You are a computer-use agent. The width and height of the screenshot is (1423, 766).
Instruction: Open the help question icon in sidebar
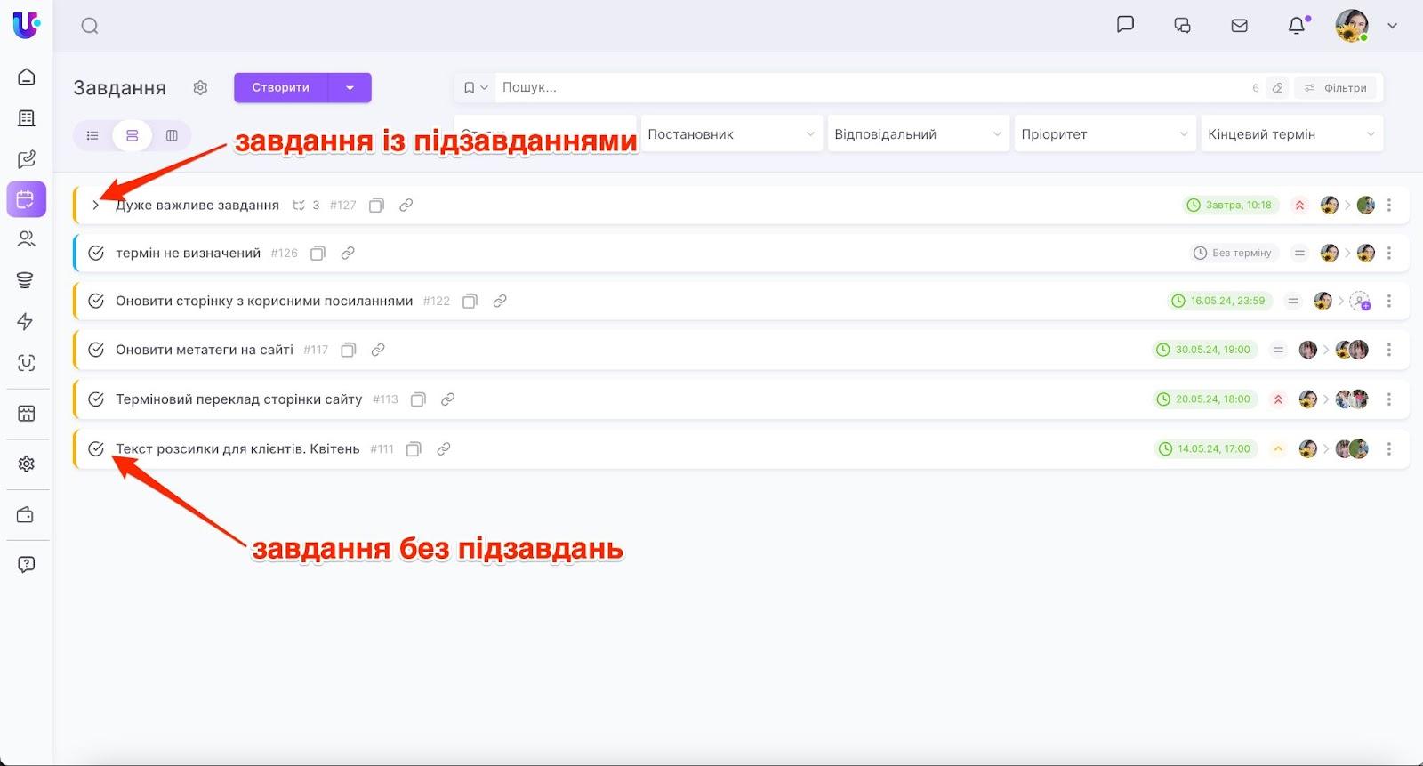tap(27, 564)
